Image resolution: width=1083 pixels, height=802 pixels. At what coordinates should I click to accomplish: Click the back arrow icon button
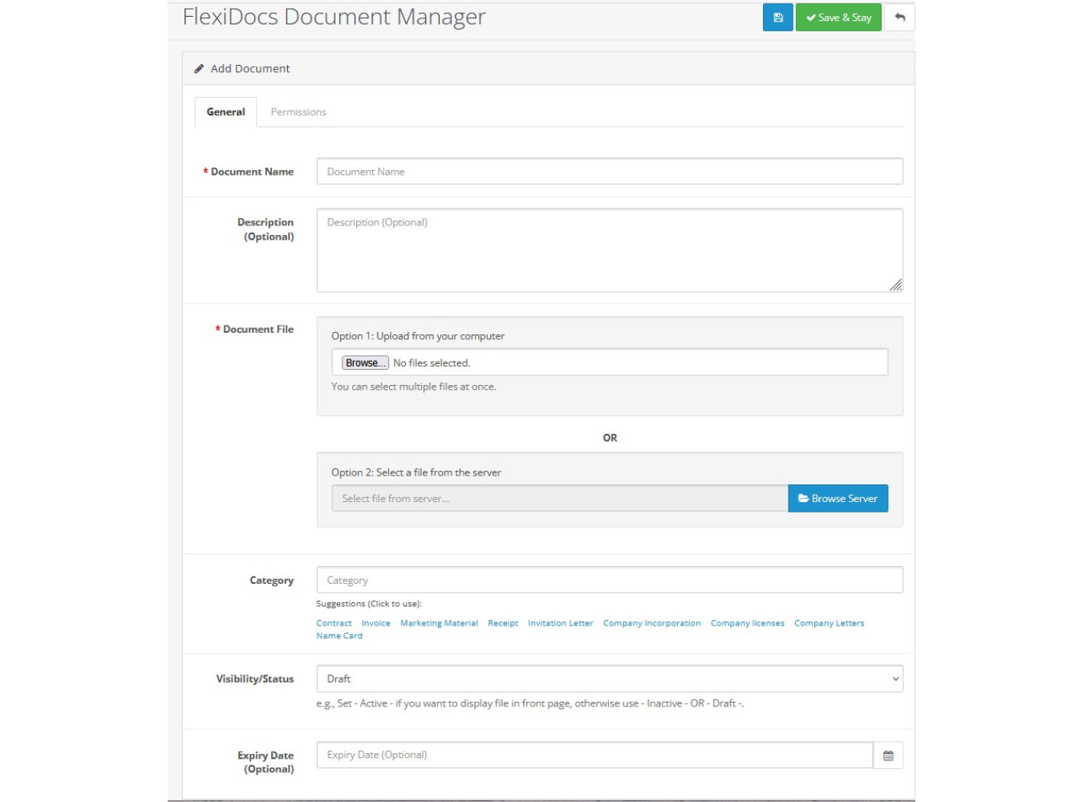point(899,18)
